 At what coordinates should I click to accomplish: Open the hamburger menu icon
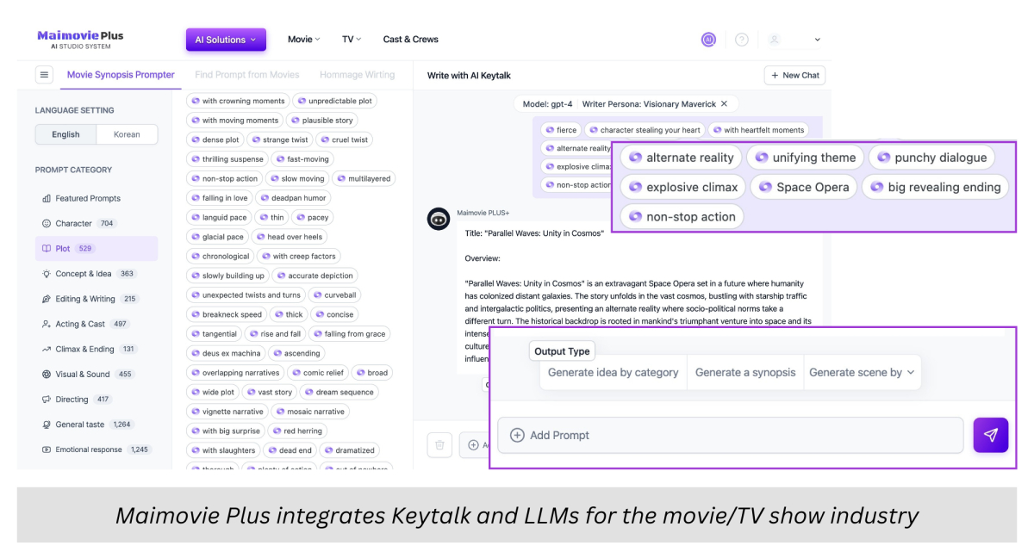click(x=44, y=75)
